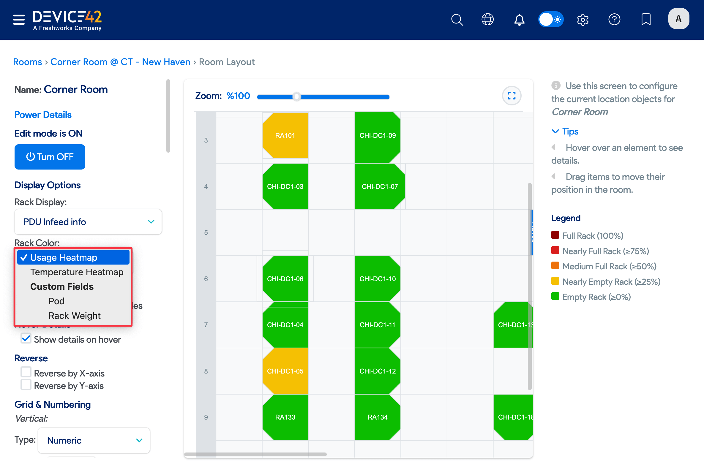
Task: Enable Reverse by X-axis checkbox
Action: coord(26,372)
